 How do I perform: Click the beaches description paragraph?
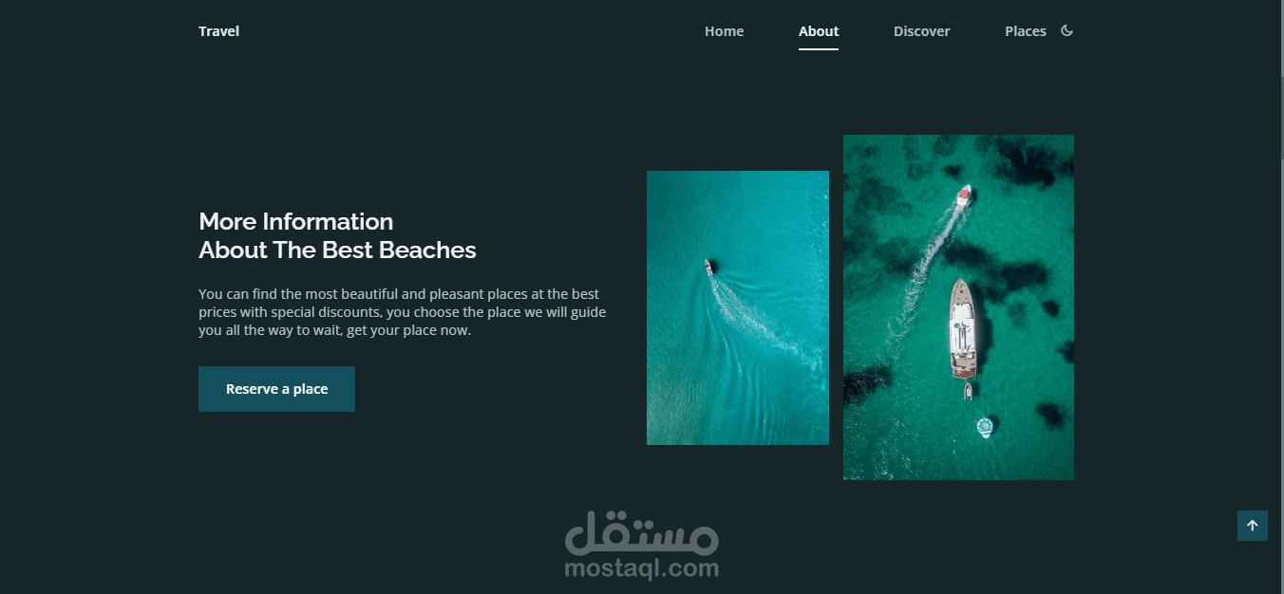(x=402, y=313)
